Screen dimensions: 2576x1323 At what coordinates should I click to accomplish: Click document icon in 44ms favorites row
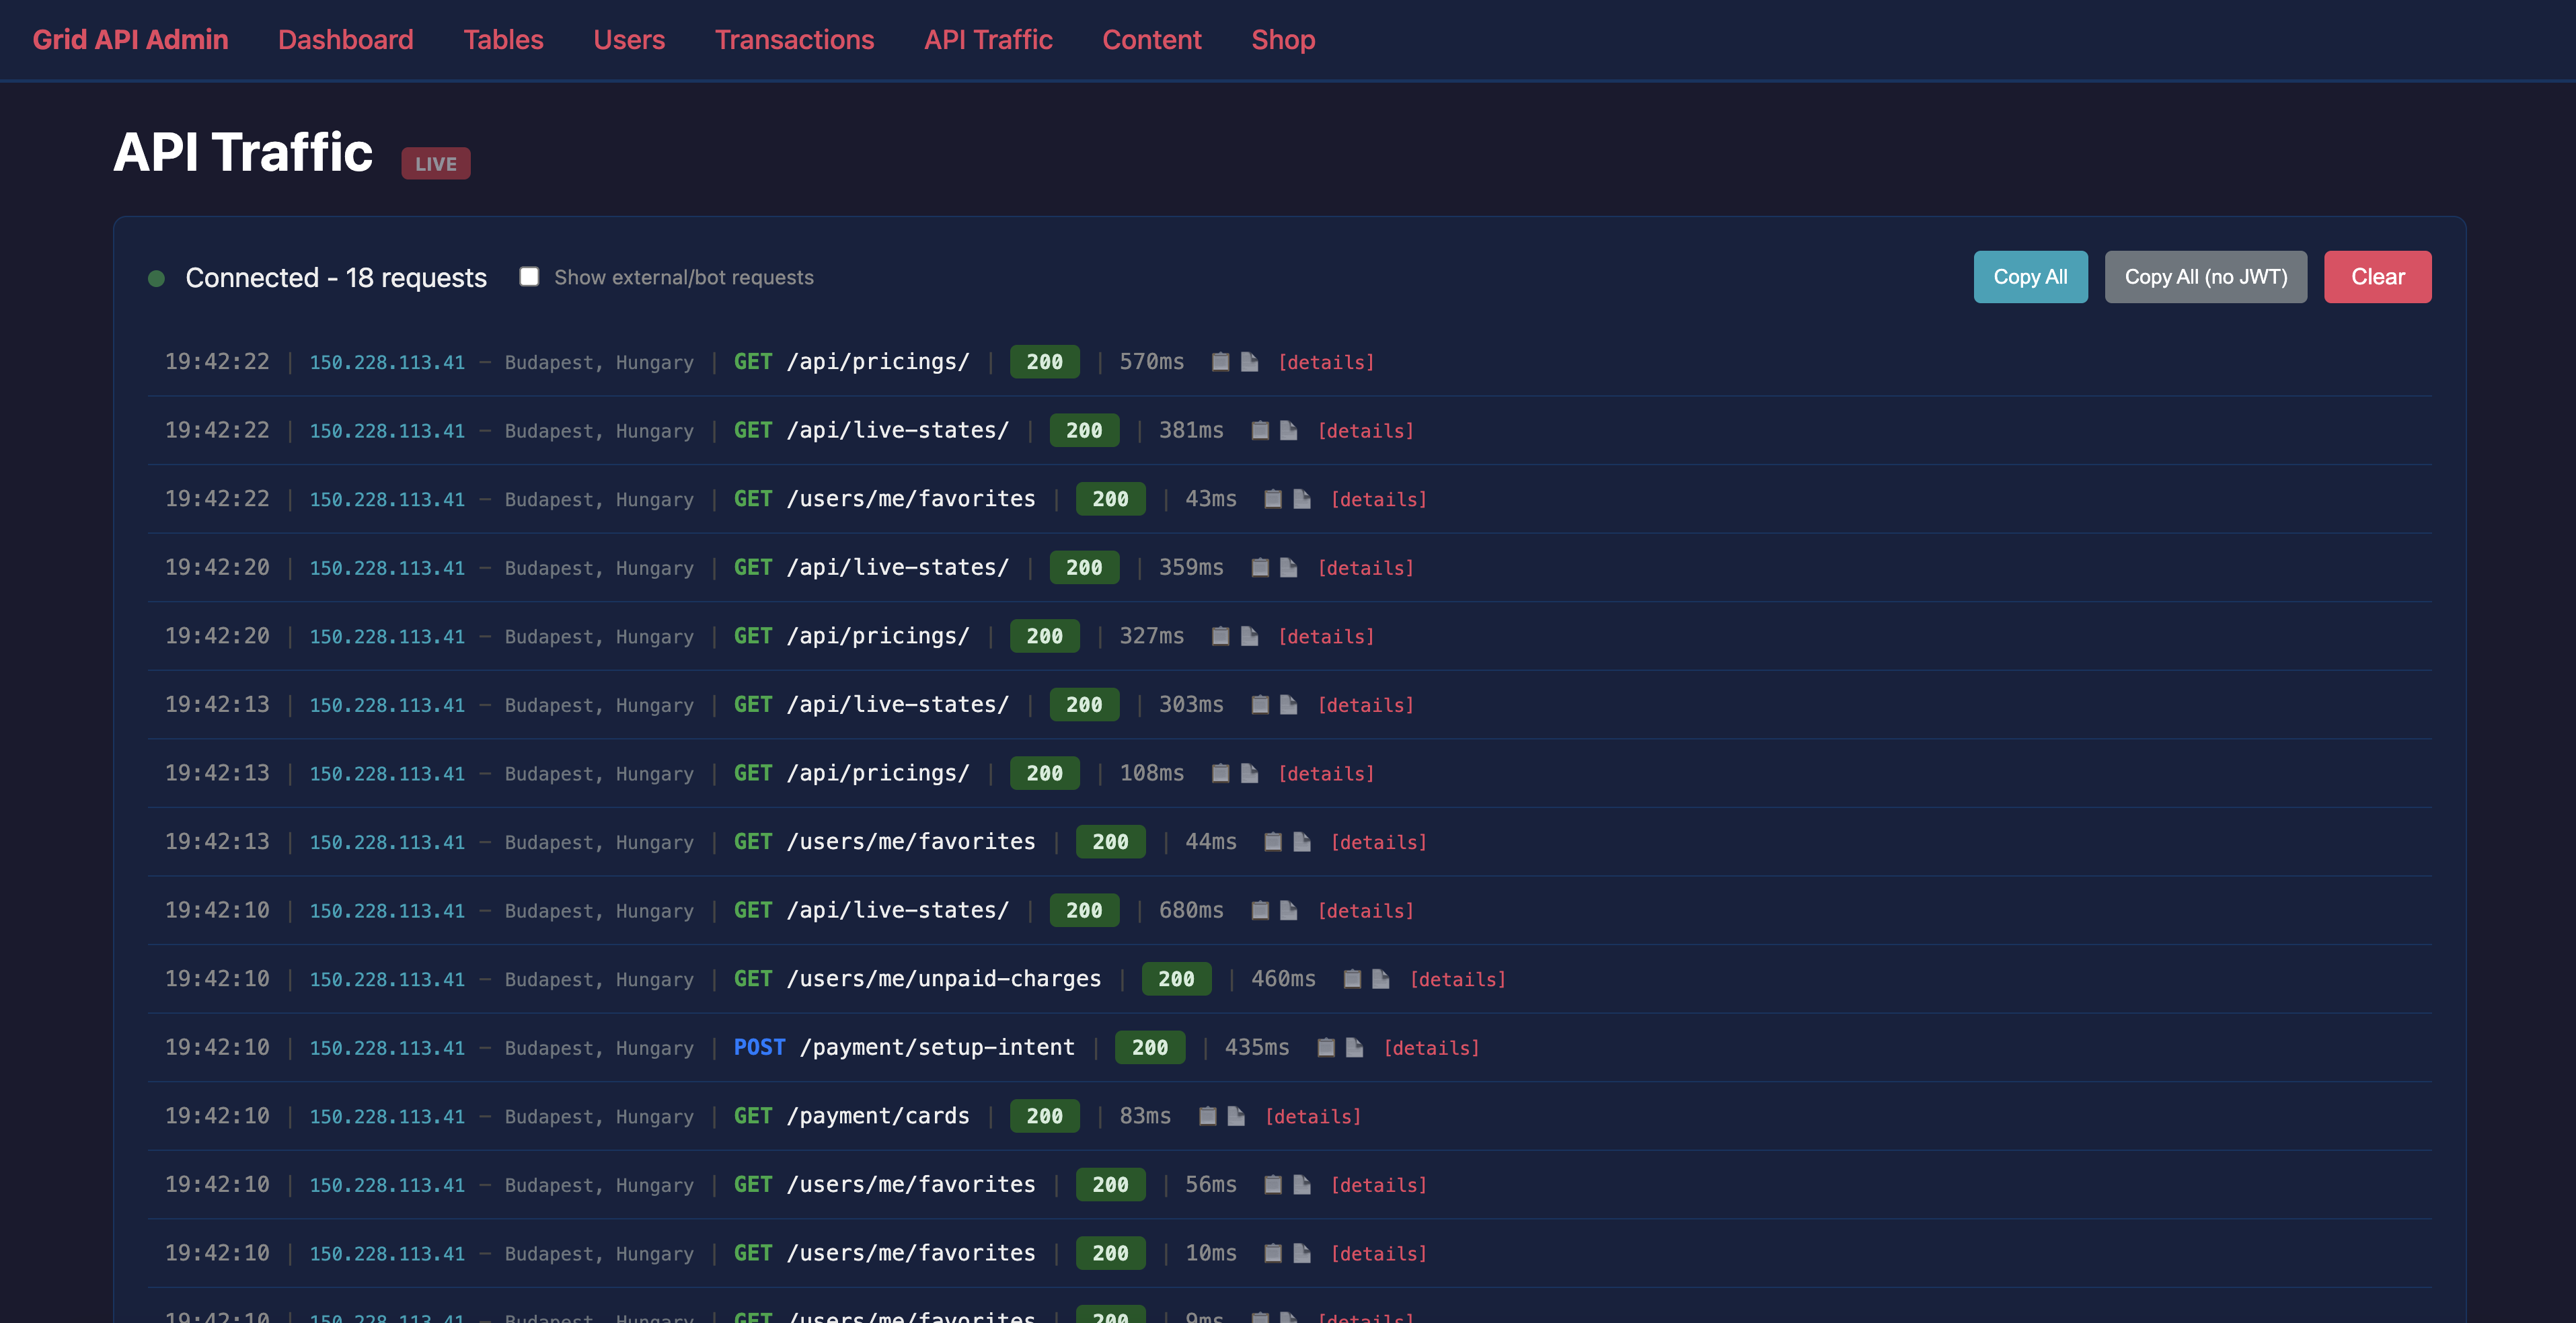(1302, 842)
